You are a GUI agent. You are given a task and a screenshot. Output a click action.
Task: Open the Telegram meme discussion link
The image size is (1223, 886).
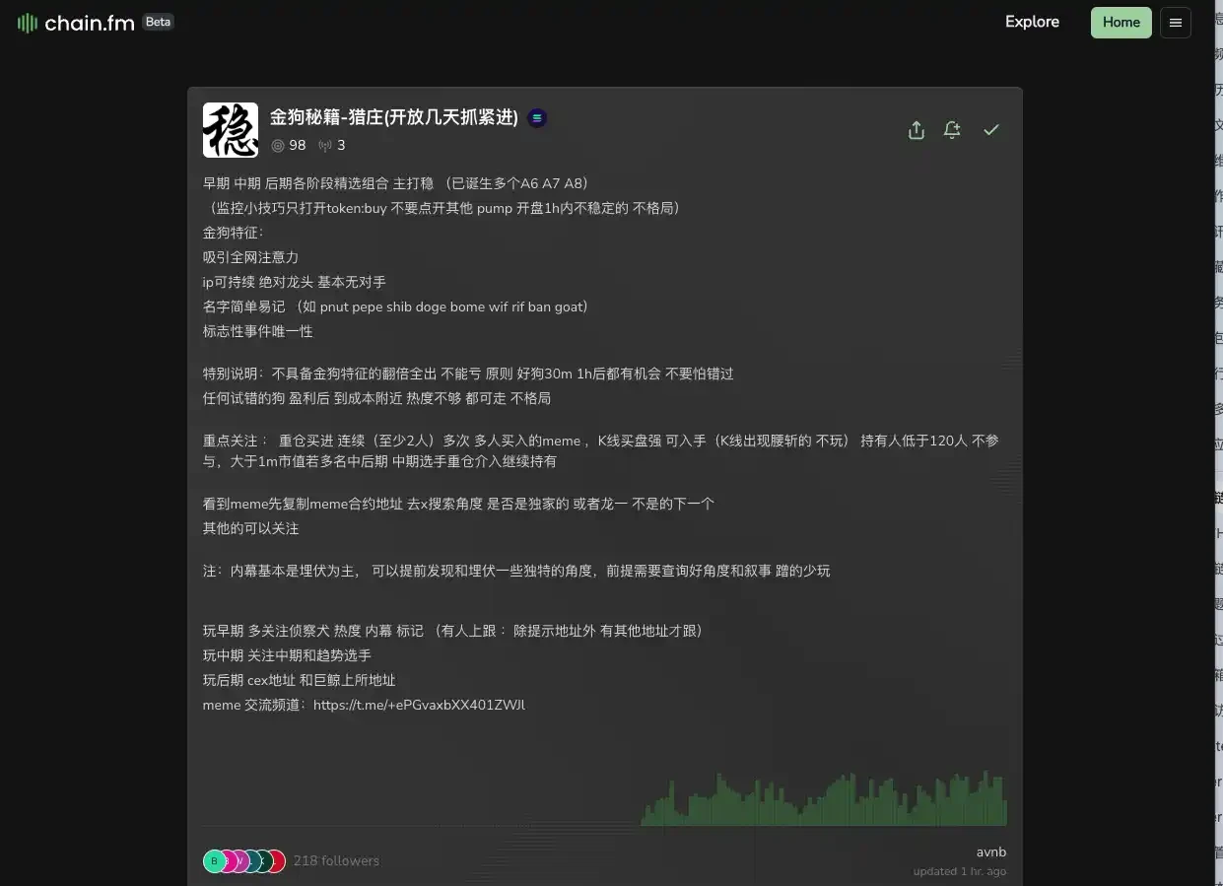419,704
